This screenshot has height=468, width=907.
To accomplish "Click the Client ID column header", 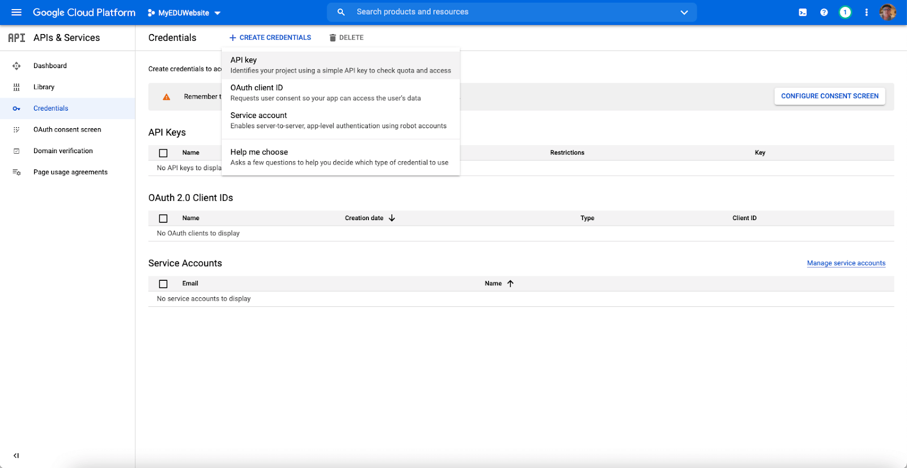I will click(x=744, y=218).
